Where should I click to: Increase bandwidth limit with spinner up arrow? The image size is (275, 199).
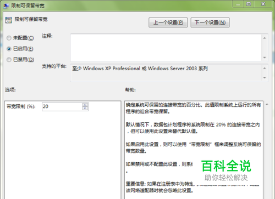point(85,105)
